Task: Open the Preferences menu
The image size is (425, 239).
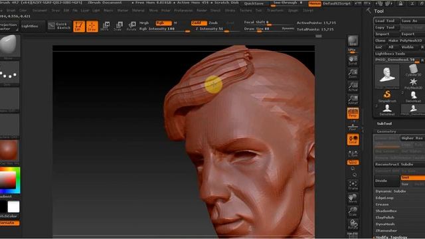Action: coord(183,11)
